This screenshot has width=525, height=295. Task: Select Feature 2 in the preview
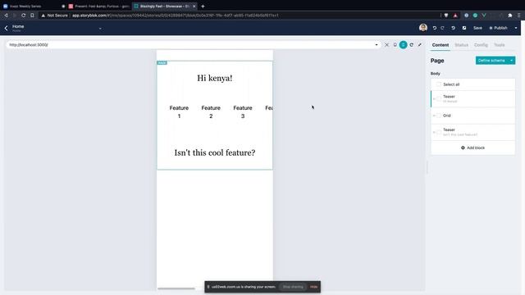pos(211,112)
